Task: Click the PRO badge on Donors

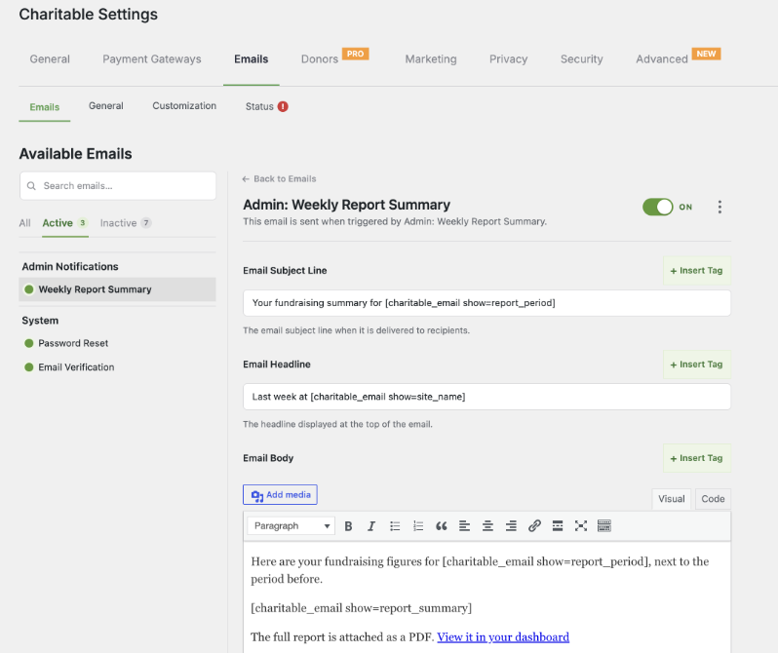Action: [x=355, y=54]
